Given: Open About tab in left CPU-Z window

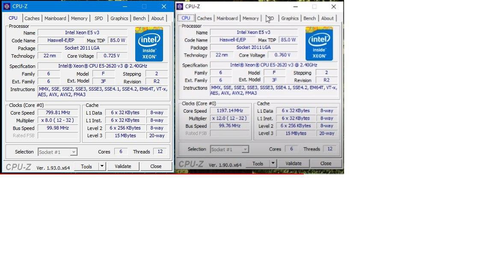Looking at the screenshot, I should click(x=157, y=18).
